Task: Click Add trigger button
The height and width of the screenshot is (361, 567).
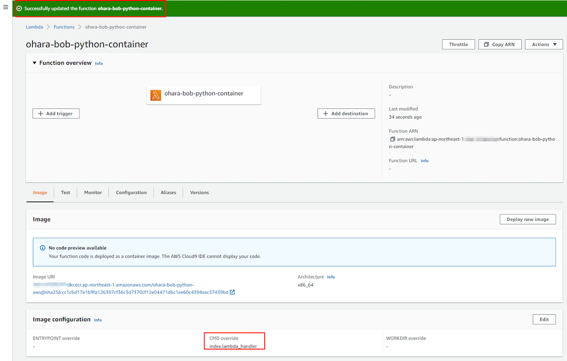Action: (56, 114)
